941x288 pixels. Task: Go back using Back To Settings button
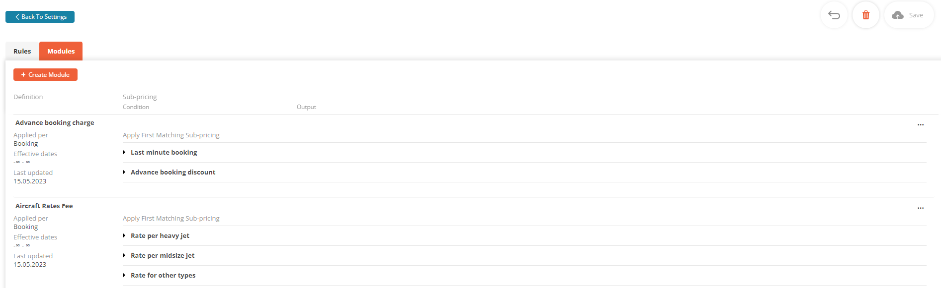point(40,17)
